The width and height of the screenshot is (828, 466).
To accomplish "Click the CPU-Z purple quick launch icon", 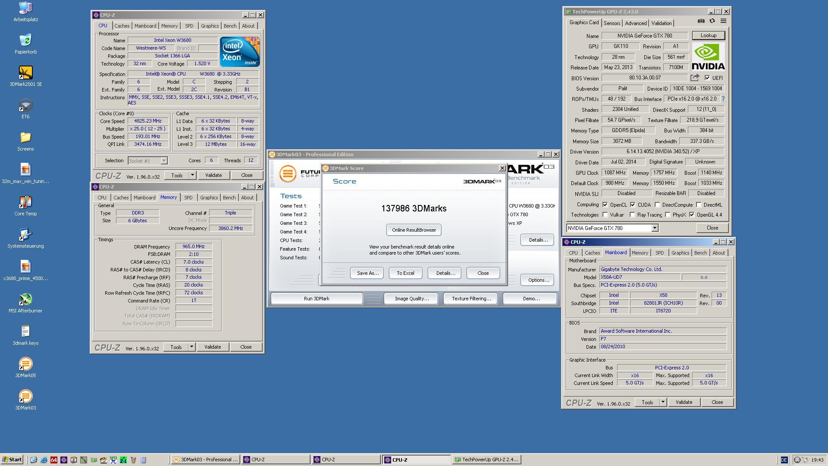I will [x=63, y=460].
